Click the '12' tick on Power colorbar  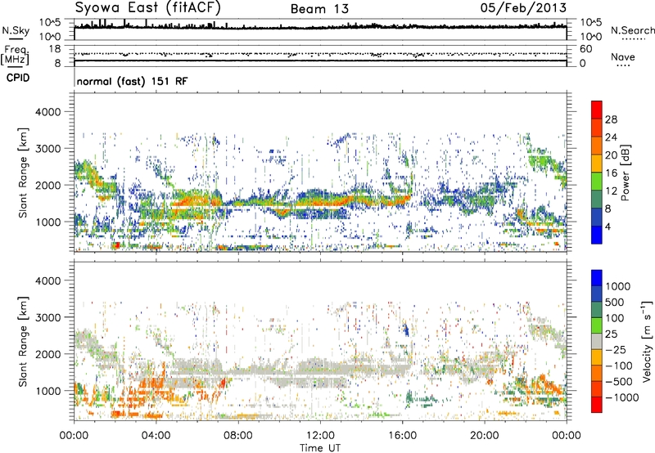611,191
